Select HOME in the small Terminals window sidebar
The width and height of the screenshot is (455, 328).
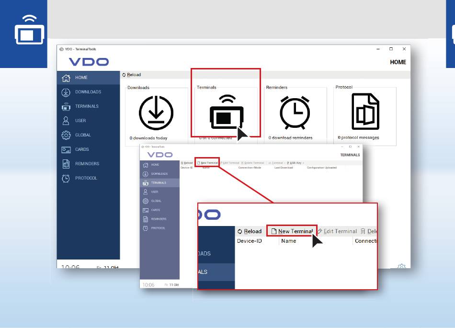(x=159, y=165)
